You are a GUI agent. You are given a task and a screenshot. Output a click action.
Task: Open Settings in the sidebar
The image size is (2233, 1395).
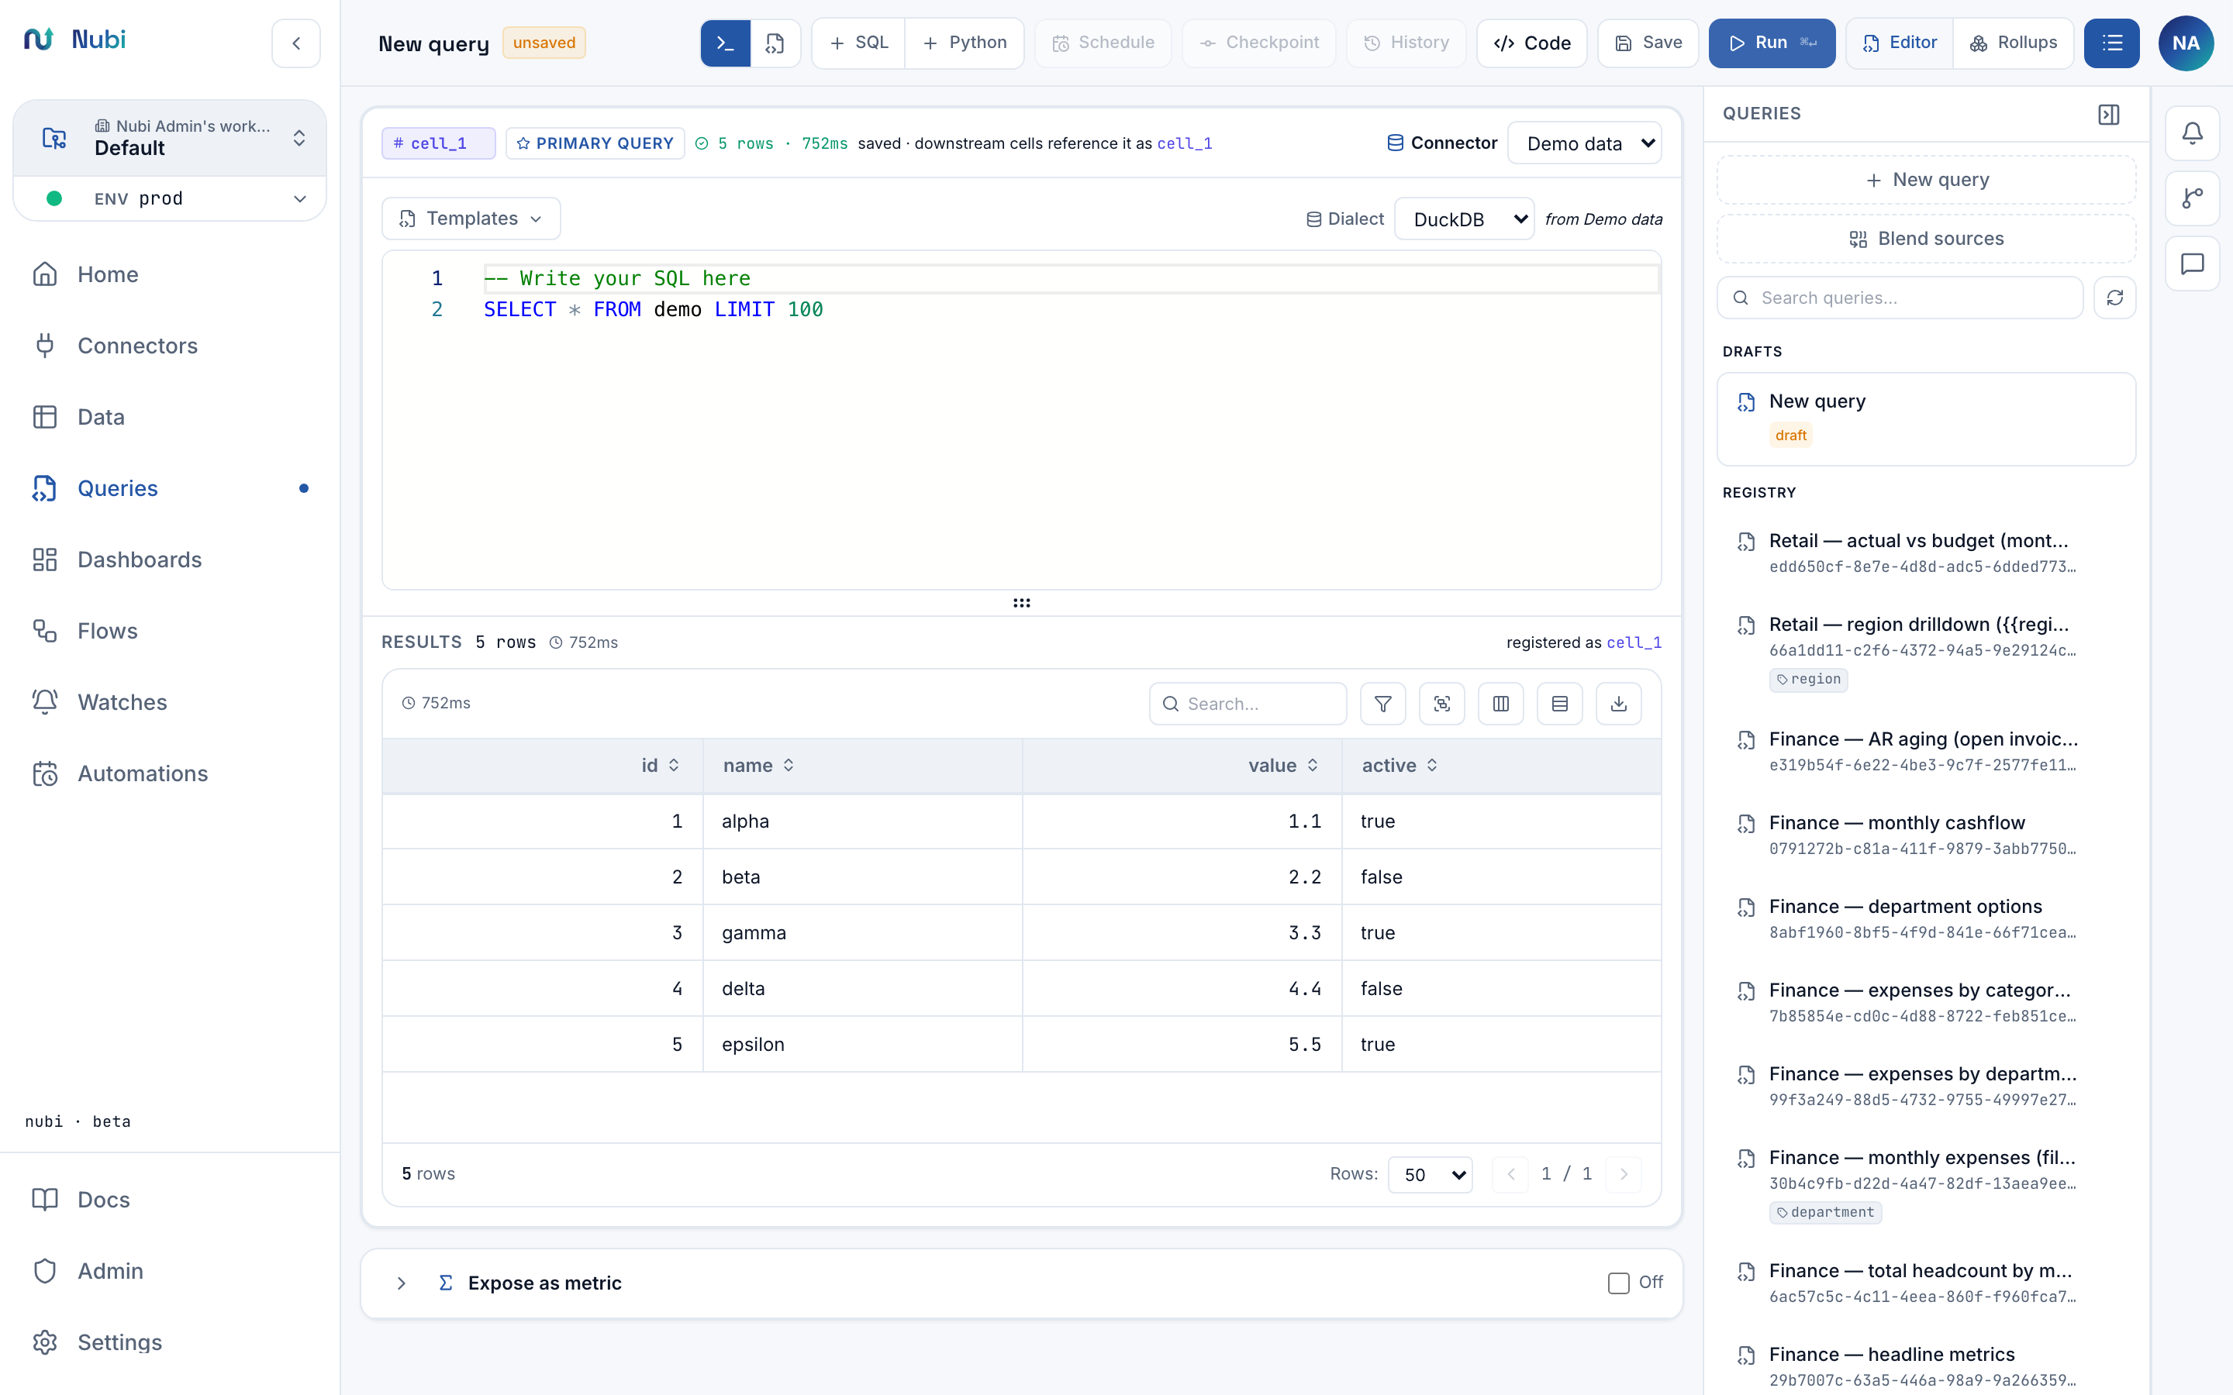170,1342
